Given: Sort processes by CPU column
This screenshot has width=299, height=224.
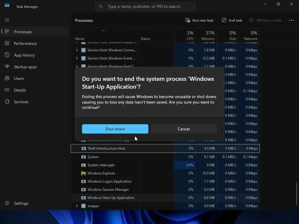Looking at the screenshot, I should pyautogui.click(x=185, y=35).
